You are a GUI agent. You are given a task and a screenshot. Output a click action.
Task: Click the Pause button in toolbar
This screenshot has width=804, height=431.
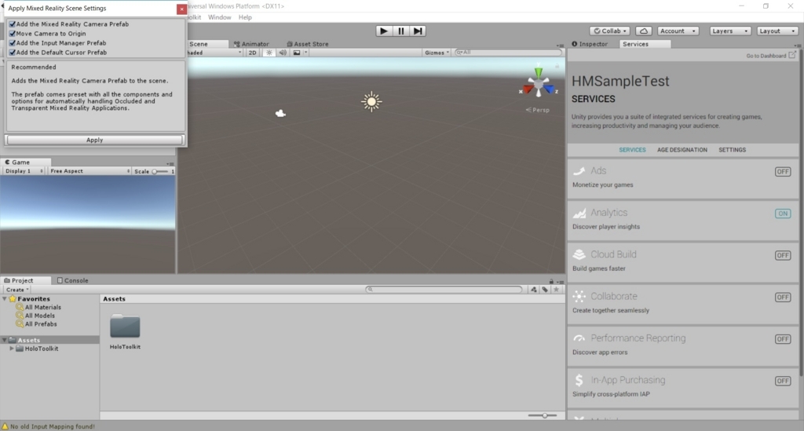tap(401, 31)
